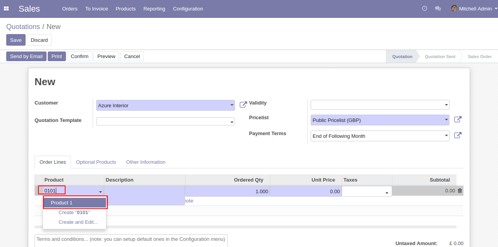The image size is (498, 247).
Task: Click Send by Email button
Action: coord(26,57)
